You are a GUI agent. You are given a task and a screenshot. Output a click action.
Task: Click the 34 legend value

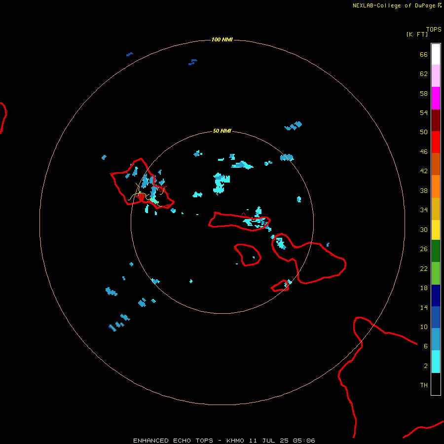click(x=424, y=210)
